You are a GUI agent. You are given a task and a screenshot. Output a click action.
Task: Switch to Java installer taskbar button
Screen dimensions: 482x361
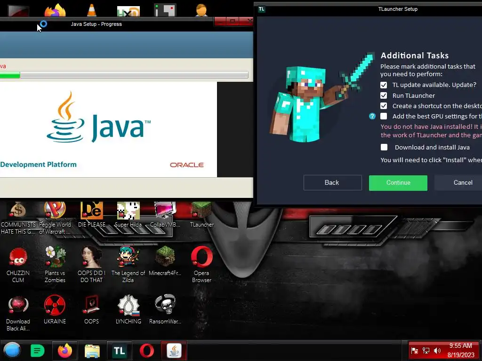[x=174, y=350]
